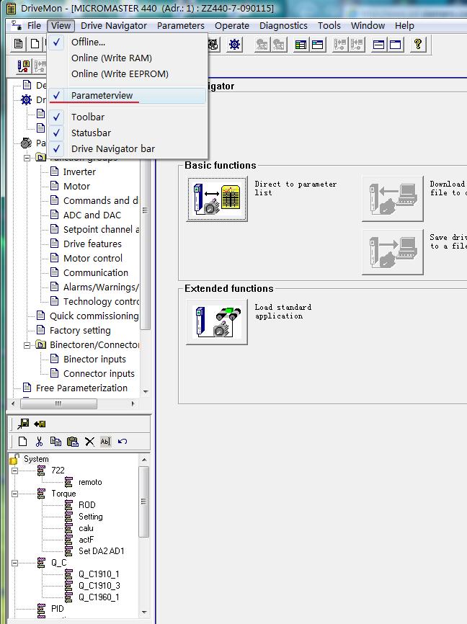Click the floppy disk save icon in lower panel
The image size is (467, 624).
24,424
